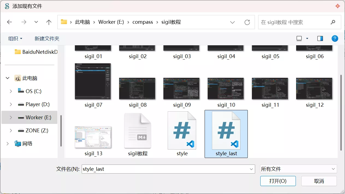Toggle the preview pane button

pyautogui.click(x=320, y=38)
